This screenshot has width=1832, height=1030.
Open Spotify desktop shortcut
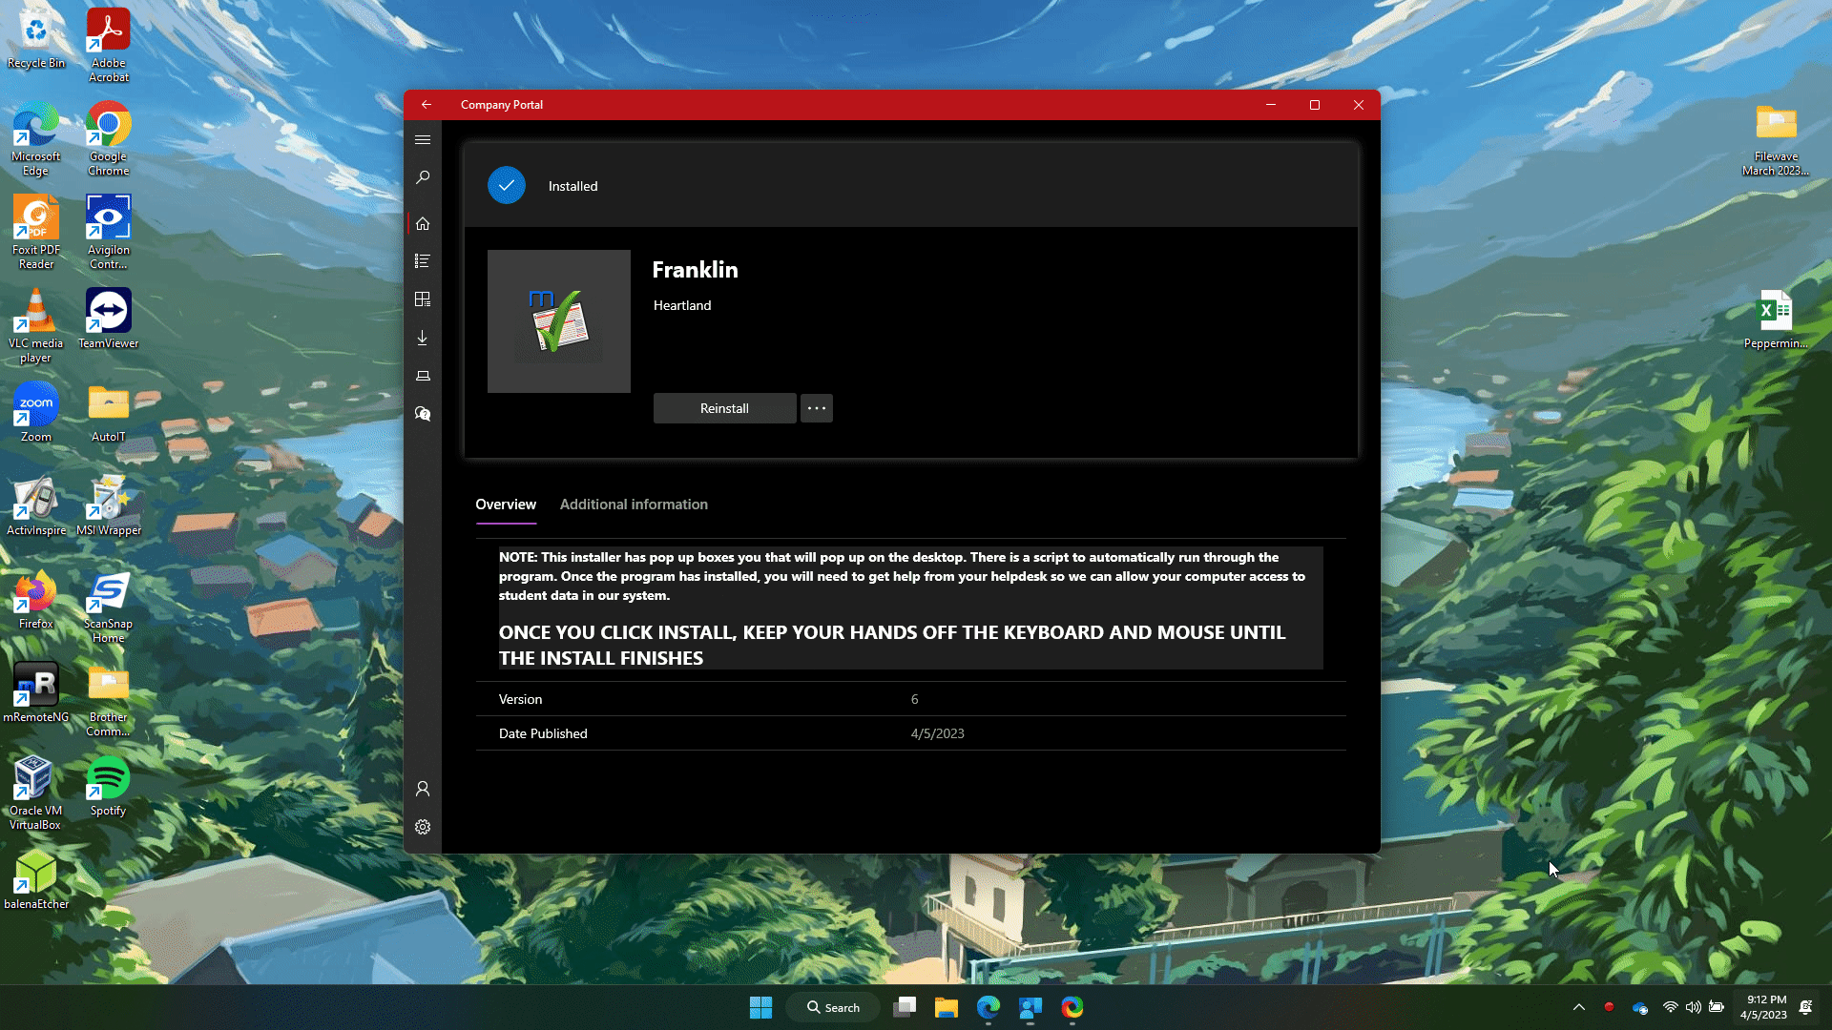pyautogui.click(x=109, y=787)
